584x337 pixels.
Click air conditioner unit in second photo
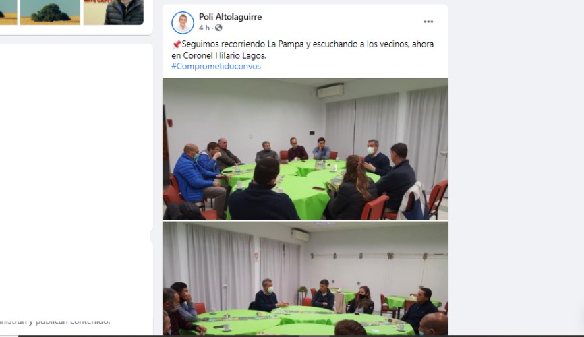tap(300, 235)
